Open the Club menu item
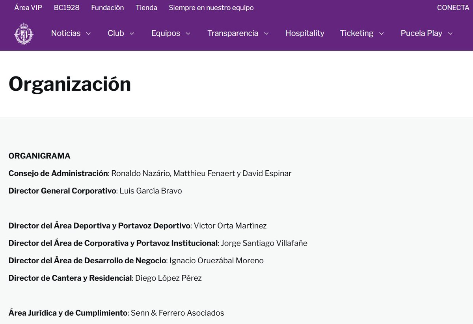 click(116, 34)
